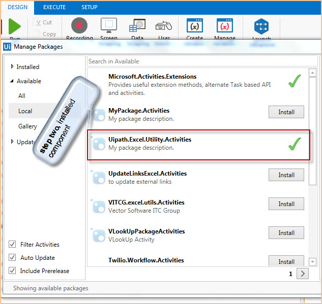Click the package list scroll up arrow
322x304 pixels.
tap(312, 73)
